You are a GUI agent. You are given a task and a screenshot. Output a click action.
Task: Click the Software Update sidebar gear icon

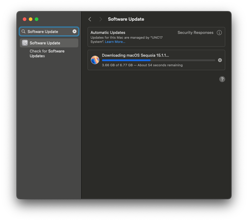point(25,43)
